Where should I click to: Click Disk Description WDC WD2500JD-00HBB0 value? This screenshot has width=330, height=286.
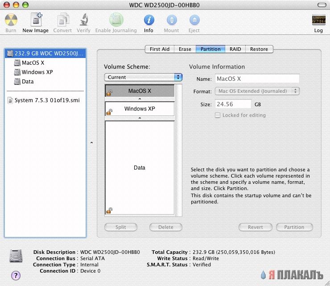pyautogui.click(x=110, y=252)
